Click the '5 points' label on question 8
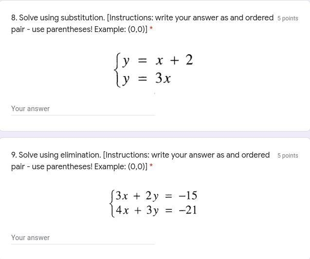The image size is (310, 259). point(288,18)
